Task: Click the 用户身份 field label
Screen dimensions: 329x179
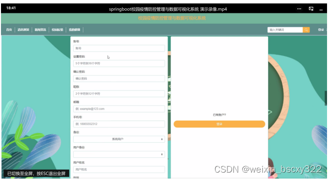Action: [x=79, y=148]
